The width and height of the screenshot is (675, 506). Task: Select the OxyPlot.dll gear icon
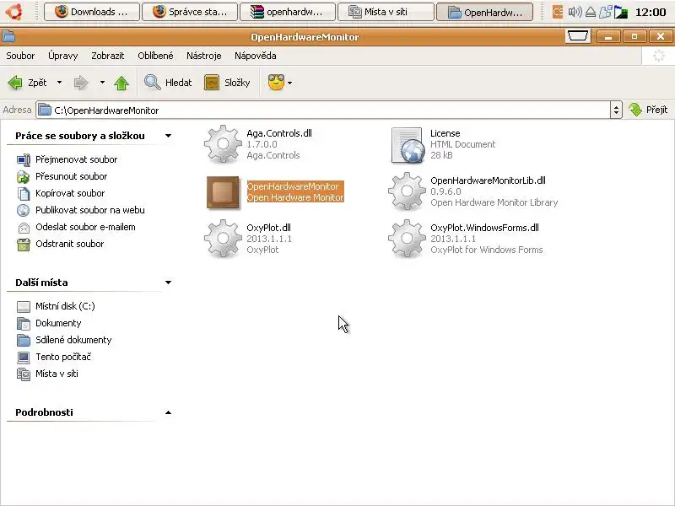pos(223,239)
